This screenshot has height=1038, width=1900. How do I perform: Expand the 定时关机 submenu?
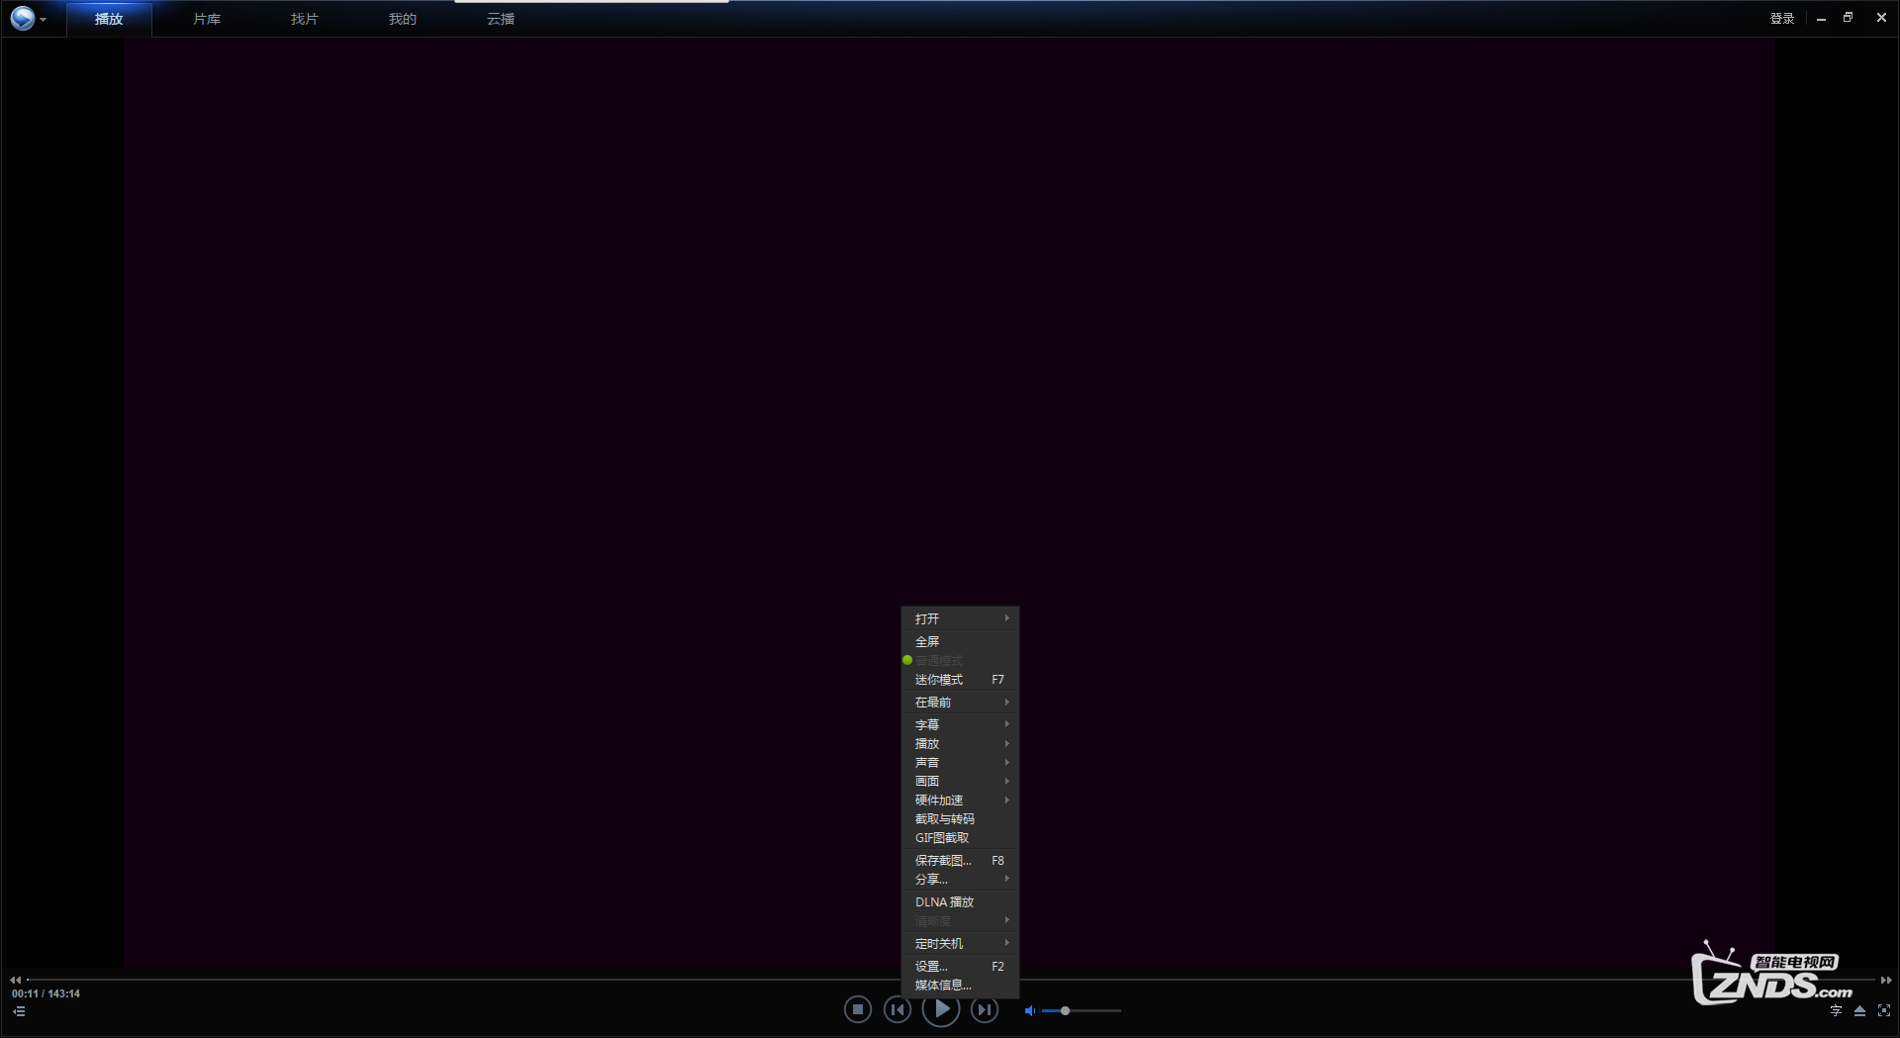pos(960,944)
